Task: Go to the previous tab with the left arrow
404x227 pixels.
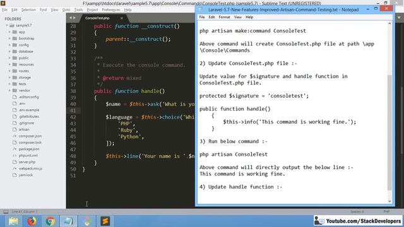Action: tap(70, 18)
